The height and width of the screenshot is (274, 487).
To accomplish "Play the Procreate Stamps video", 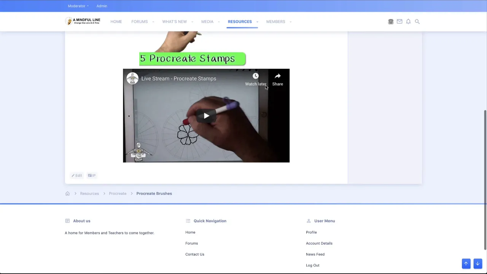I will click(x=206, y=116).
